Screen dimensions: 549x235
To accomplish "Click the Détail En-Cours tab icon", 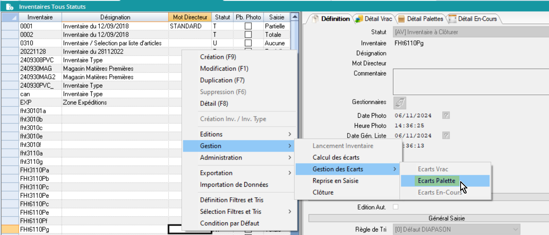I will coord(452,19).
